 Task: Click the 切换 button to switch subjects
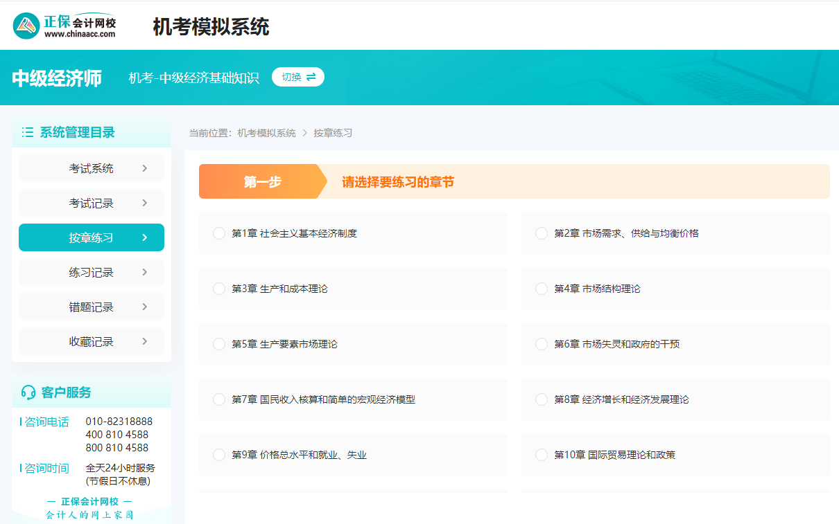click(297, 77)
